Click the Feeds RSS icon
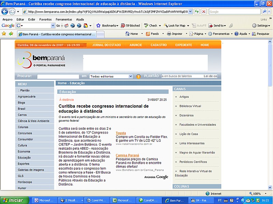The image size is (273, 204). tap(148, 34)
